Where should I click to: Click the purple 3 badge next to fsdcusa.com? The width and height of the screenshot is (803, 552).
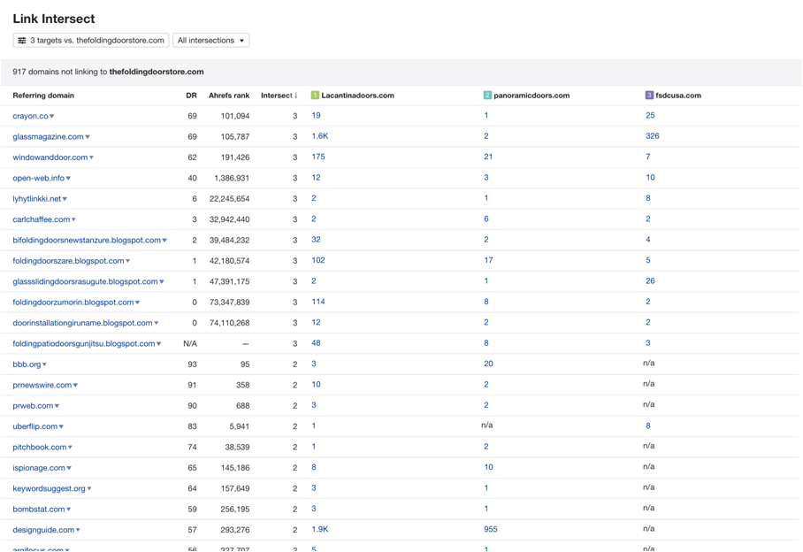pos(649,96)
